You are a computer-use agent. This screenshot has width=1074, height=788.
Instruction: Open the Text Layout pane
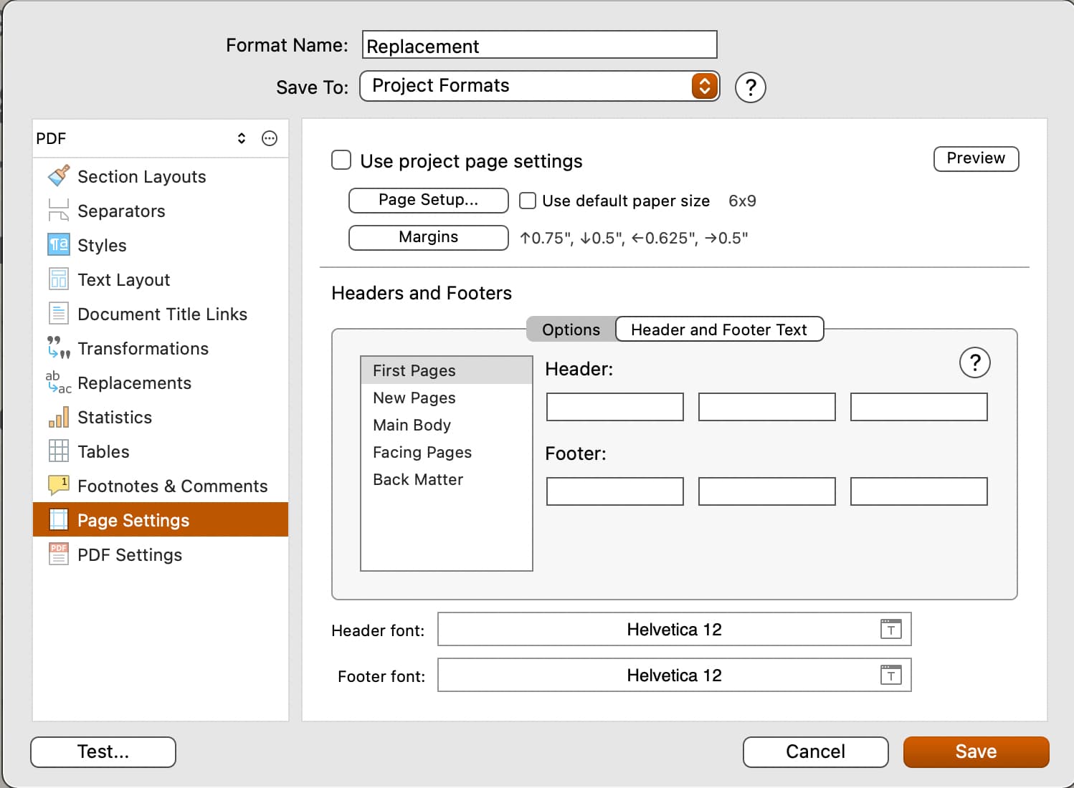pyautogui.click(x=161, y=279)
